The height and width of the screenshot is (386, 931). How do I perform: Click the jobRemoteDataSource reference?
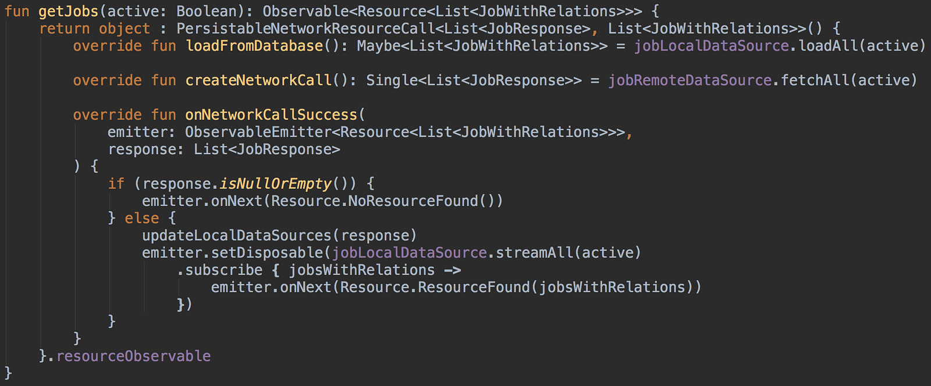pos(690,80)
